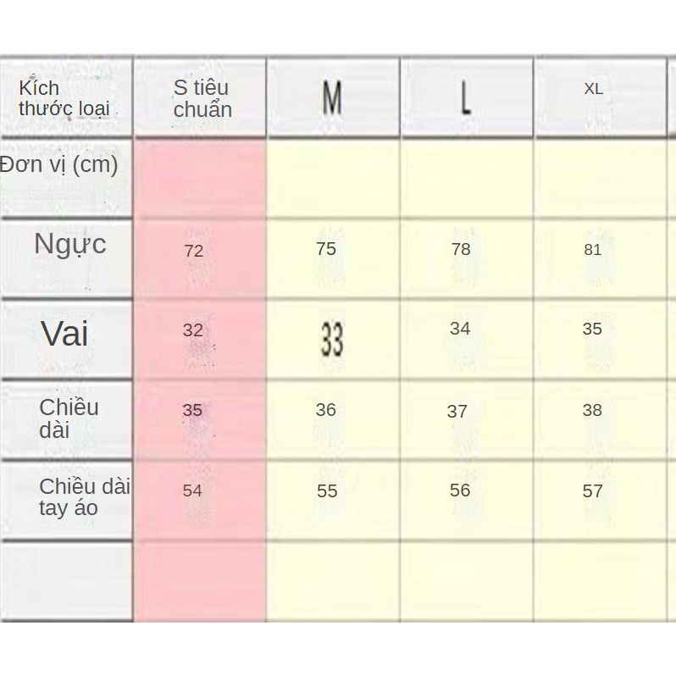Select shoulder value 34 in L column

pyautogui.click(x=460, y=329)
